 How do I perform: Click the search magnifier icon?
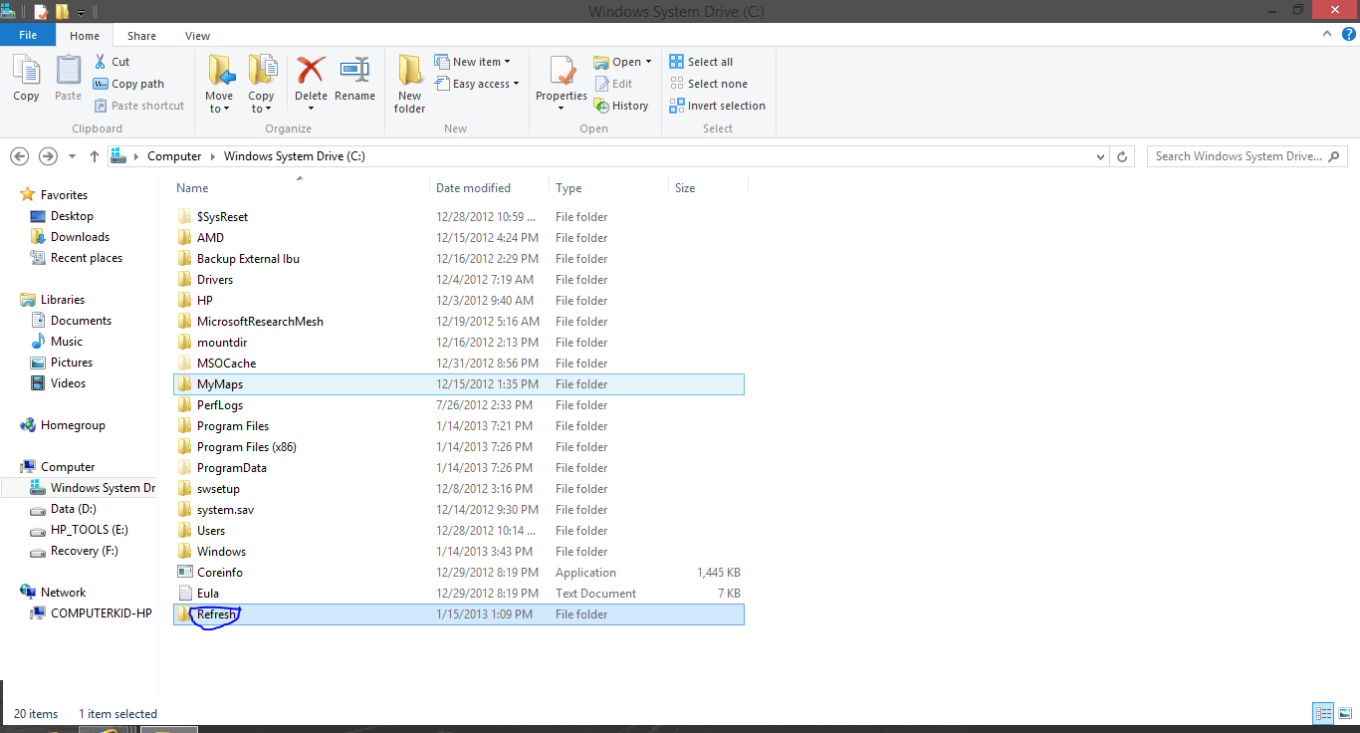1335,156
